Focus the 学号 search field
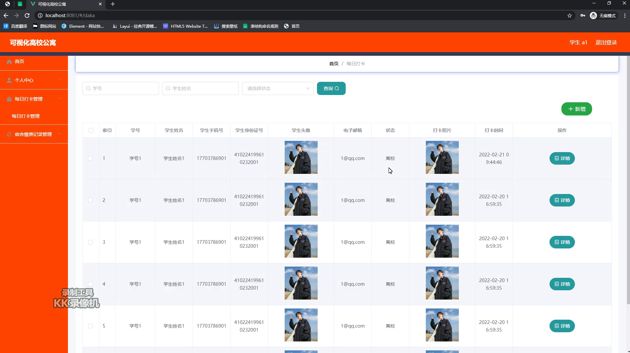The width and height of the screenshot is (630, 353). (x=121, y=88)
